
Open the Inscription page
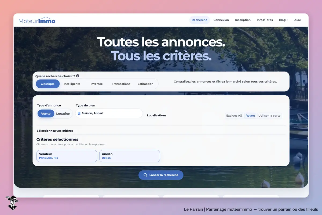[x=243, y=20]
